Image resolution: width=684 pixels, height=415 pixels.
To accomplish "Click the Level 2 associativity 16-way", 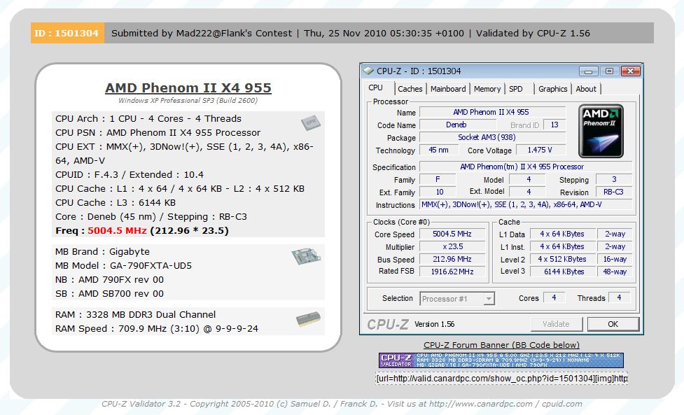I will [615, 260].
